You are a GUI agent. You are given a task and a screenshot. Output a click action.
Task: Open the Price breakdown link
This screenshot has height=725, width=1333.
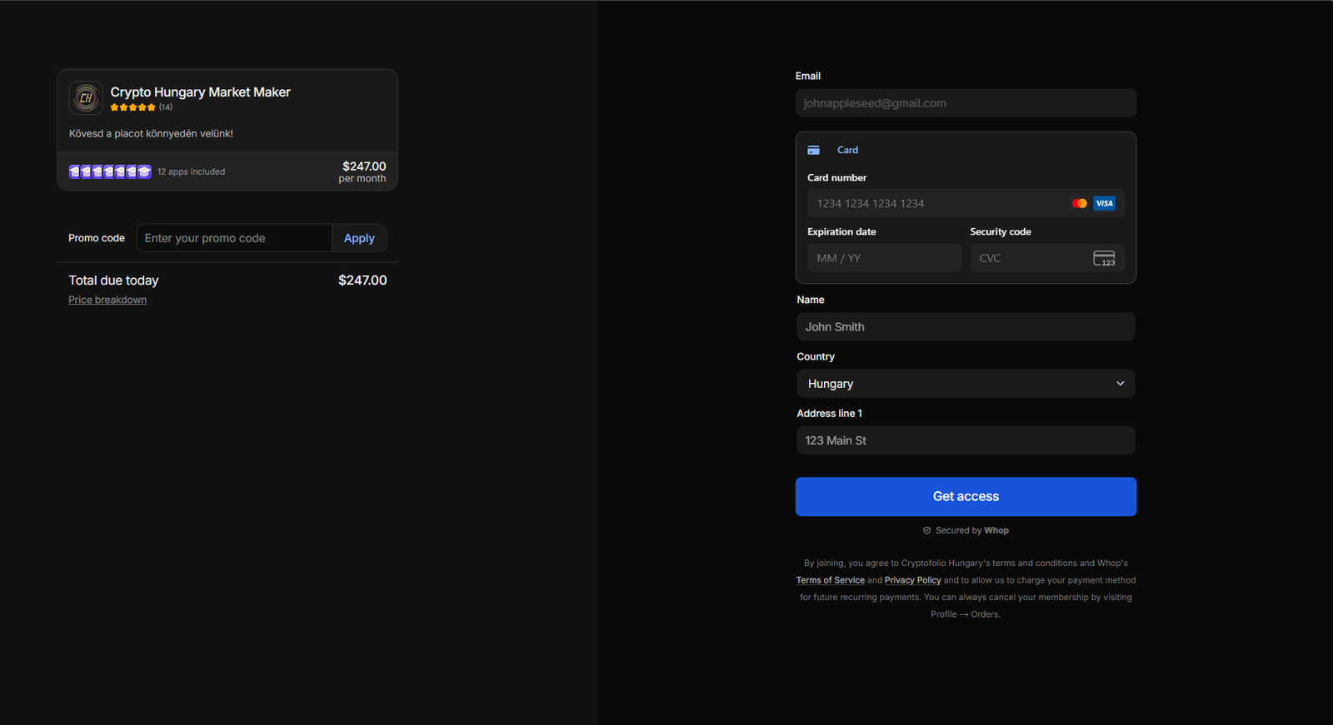pyautogui.click(x=107, y=300)
